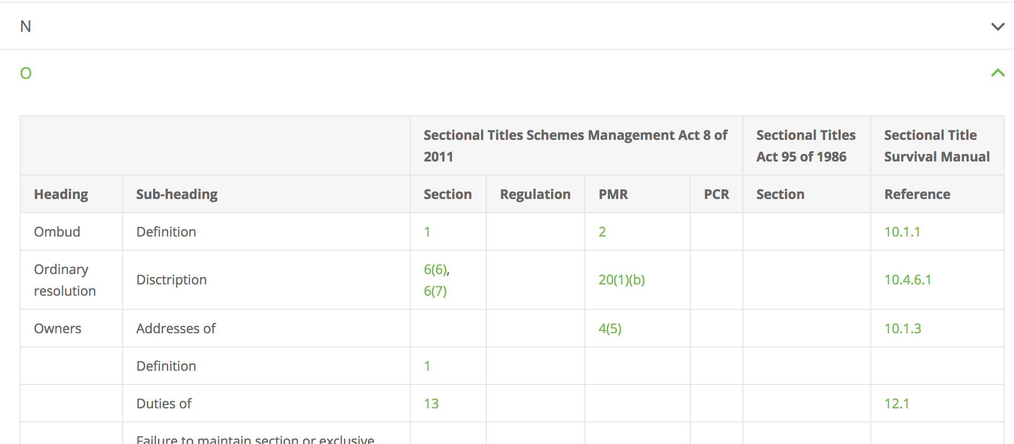Viewport: 1014px width, 444px height.
Task: Open Survival Manual reference 10.1.1
Action: pyautogui.click(x=902, y=232)
